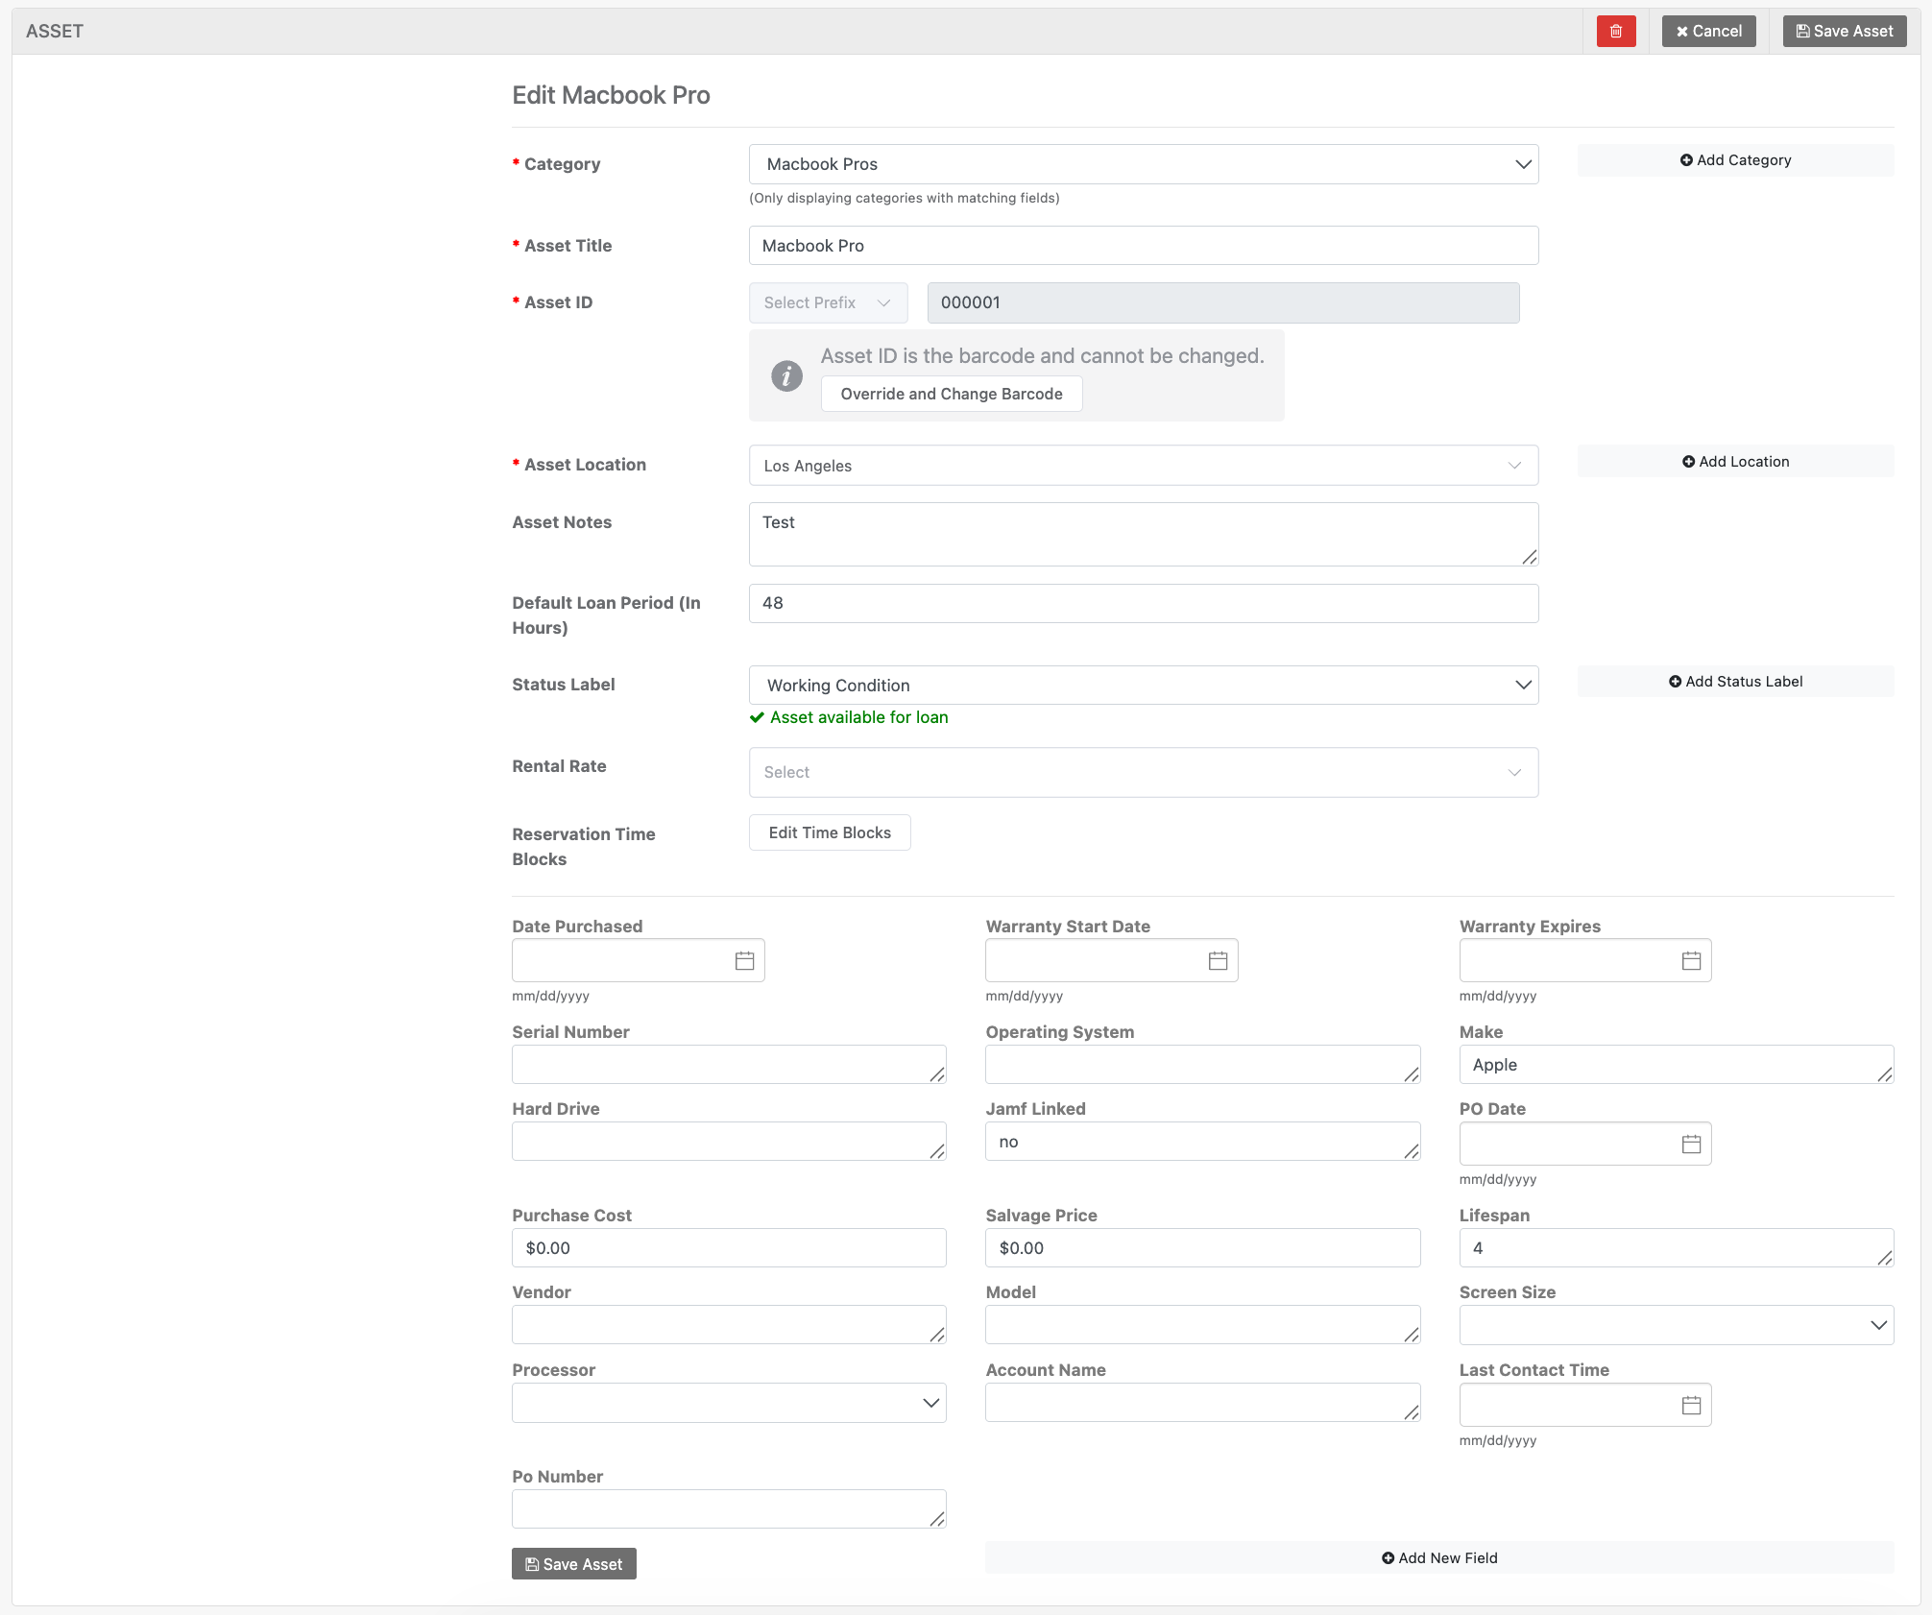Click the 'Asset available for loan' text
Screen dimensions: 1932x1615
858,717
